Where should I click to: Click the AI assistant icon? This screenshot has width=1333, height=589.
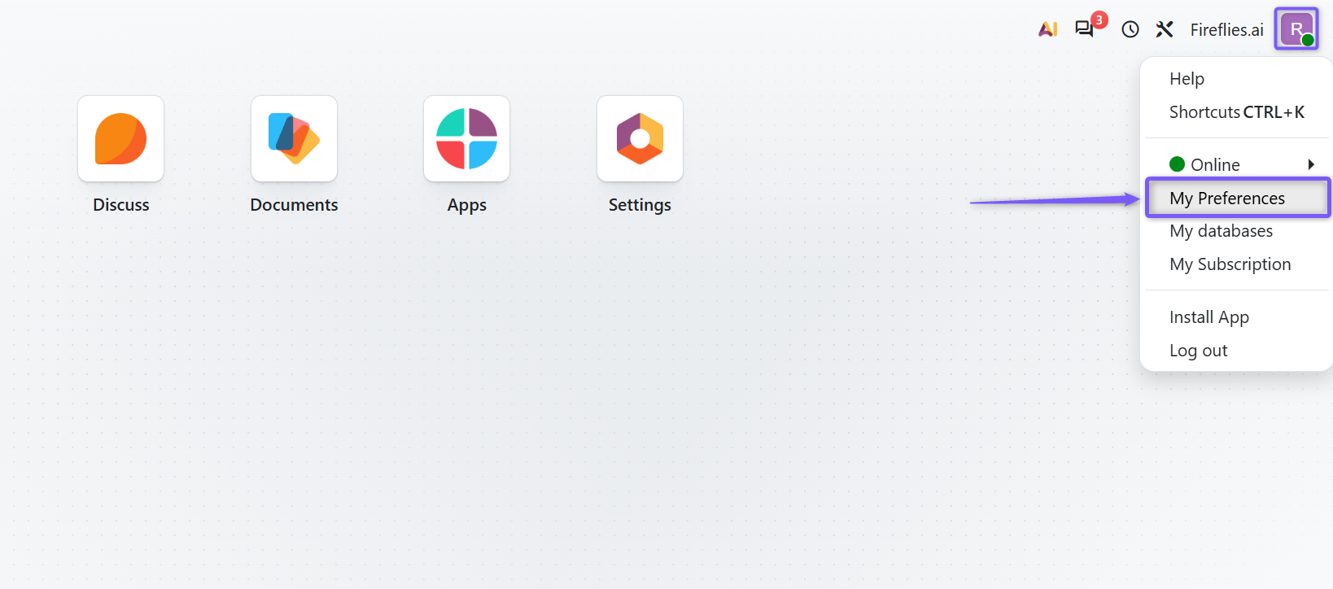click(x=1048, y=29)
